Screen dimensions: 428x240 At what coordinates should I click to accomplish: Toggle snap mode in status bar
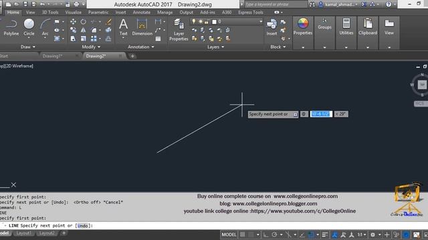pos(251,235)
